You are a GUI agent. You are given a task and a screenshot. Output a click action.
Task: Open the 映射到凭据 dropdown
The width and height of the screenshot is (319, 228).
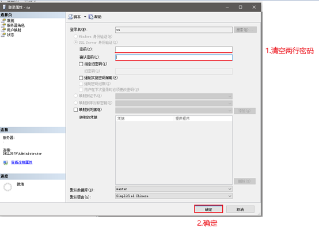174,111
